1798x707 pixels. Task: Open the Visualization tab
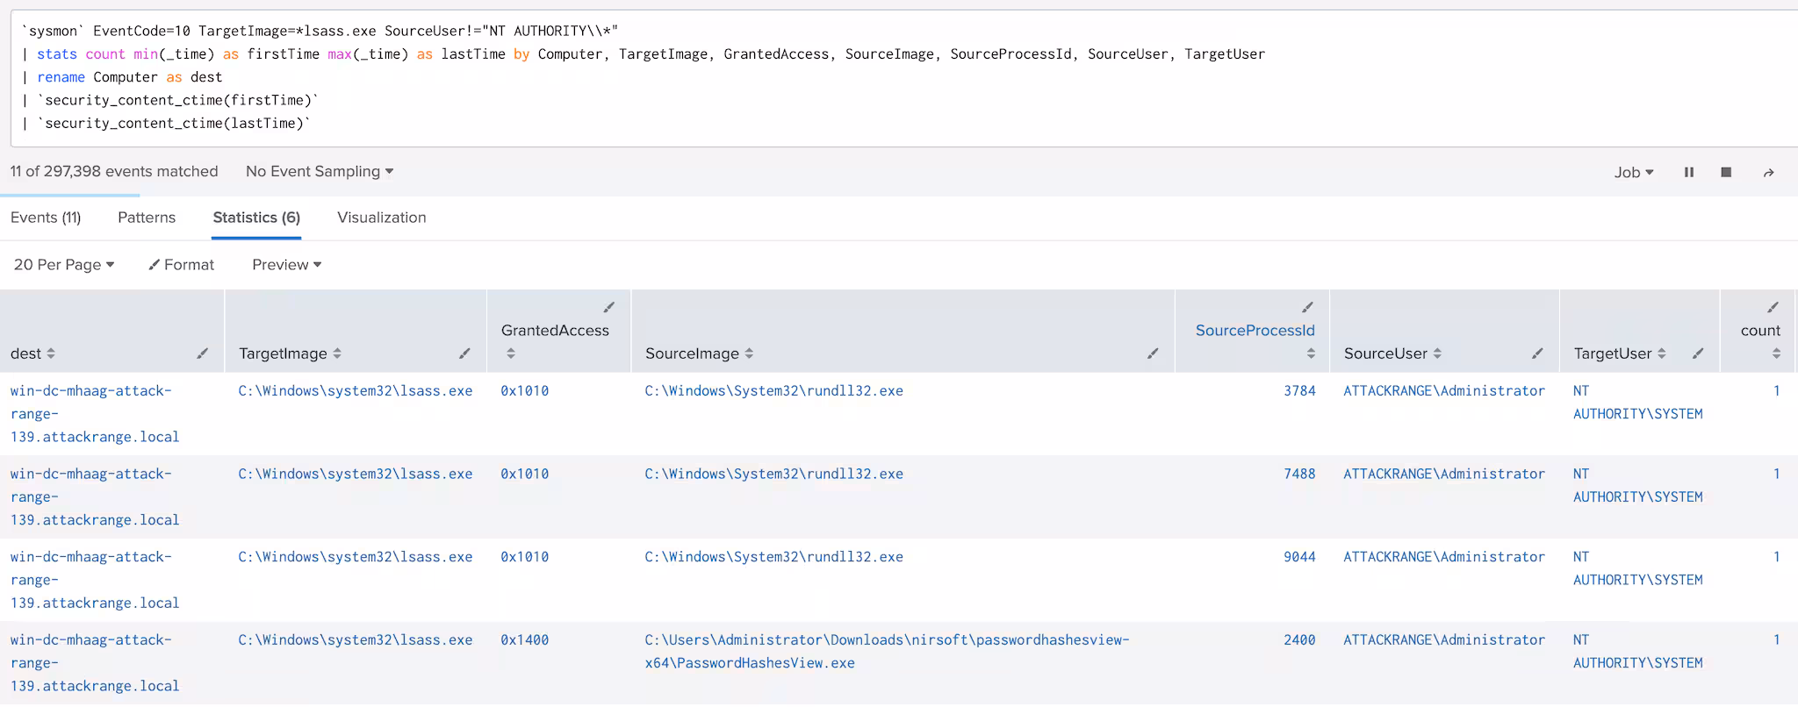(381, 218)
